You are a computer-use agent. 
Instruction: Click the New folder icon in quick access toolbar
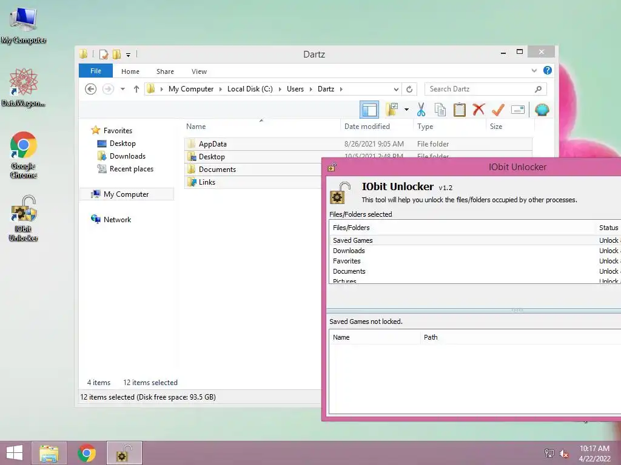(x=116, y=54)
